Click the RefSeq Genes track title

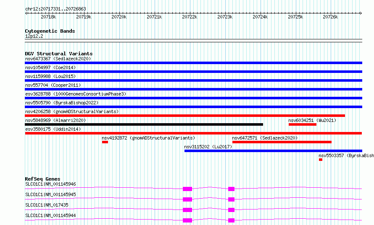click(x=42, y=179)
